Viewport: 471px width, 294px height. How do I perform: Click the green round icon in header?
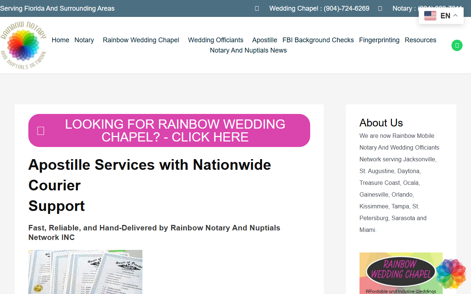point(457,45)
